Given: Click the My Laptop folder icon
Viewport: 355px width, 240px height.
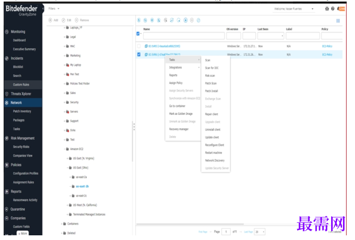Looking at the screenshot, I should pyautogui.click(x=67, y=65).
